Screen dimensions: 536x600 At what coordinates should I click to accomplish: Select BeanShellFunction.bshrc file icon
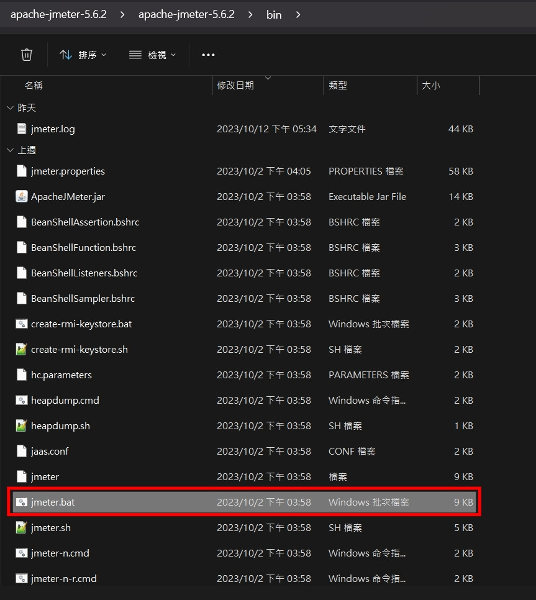click(22, 247)
